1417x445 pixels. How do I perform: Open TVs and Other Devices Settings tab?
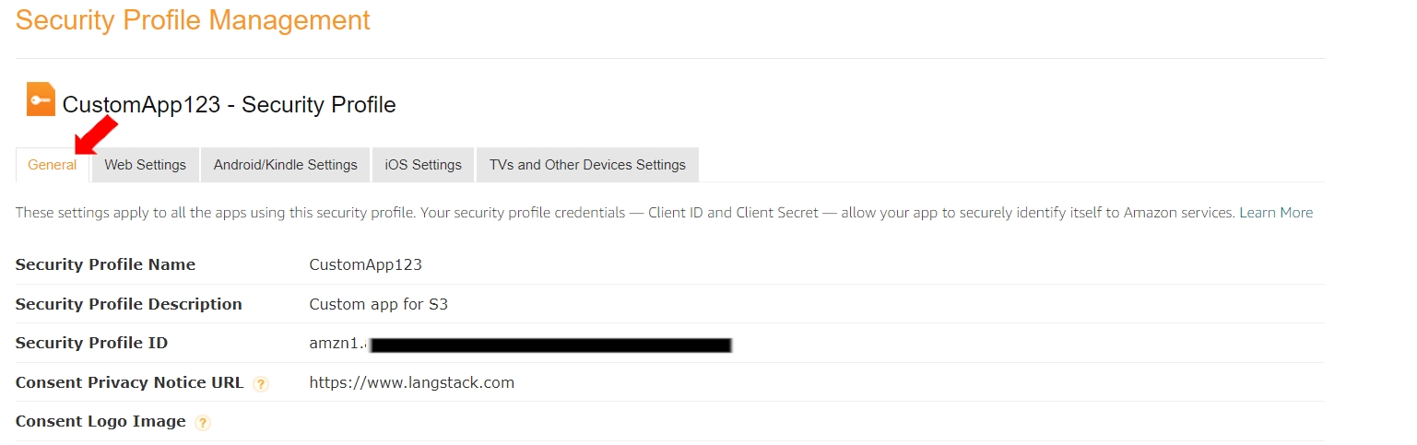[x=587, y=165]
